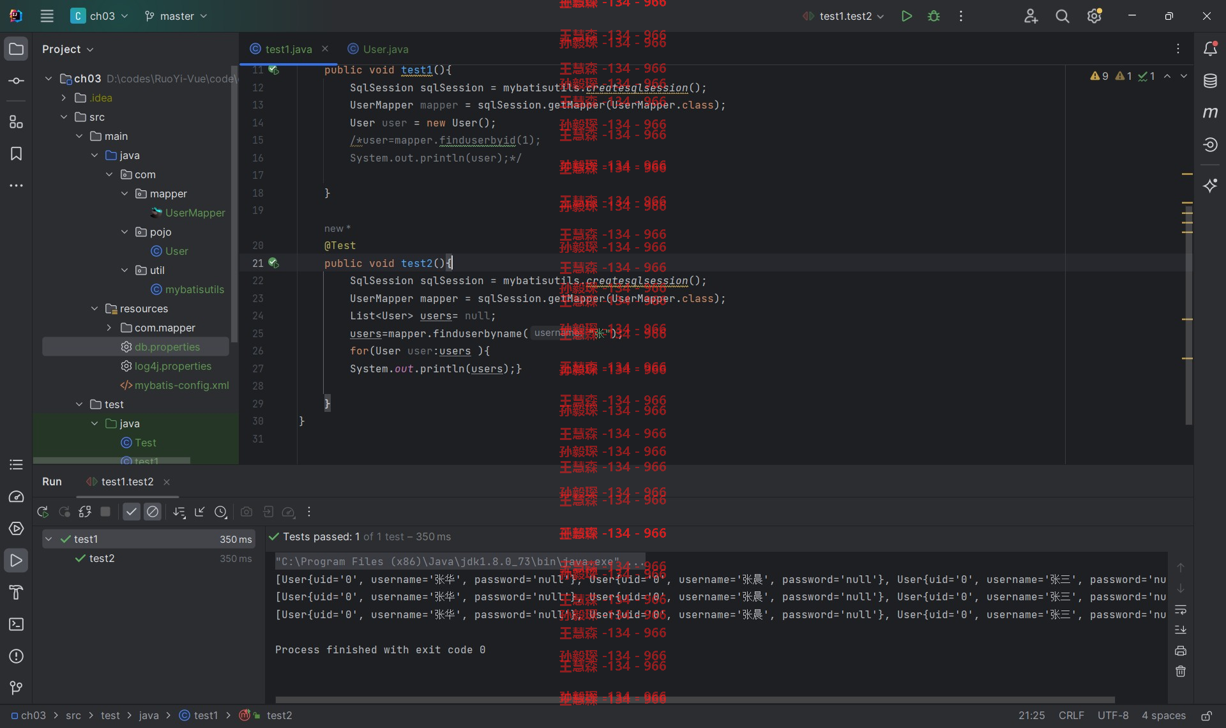Open the Git tool window

click(17, 688)
